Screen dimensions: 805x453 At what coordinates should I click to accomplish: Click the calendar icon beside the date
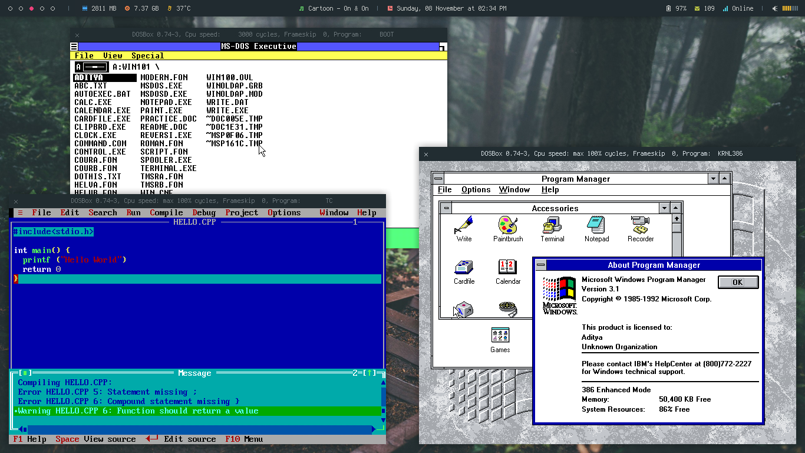[390, 8]
